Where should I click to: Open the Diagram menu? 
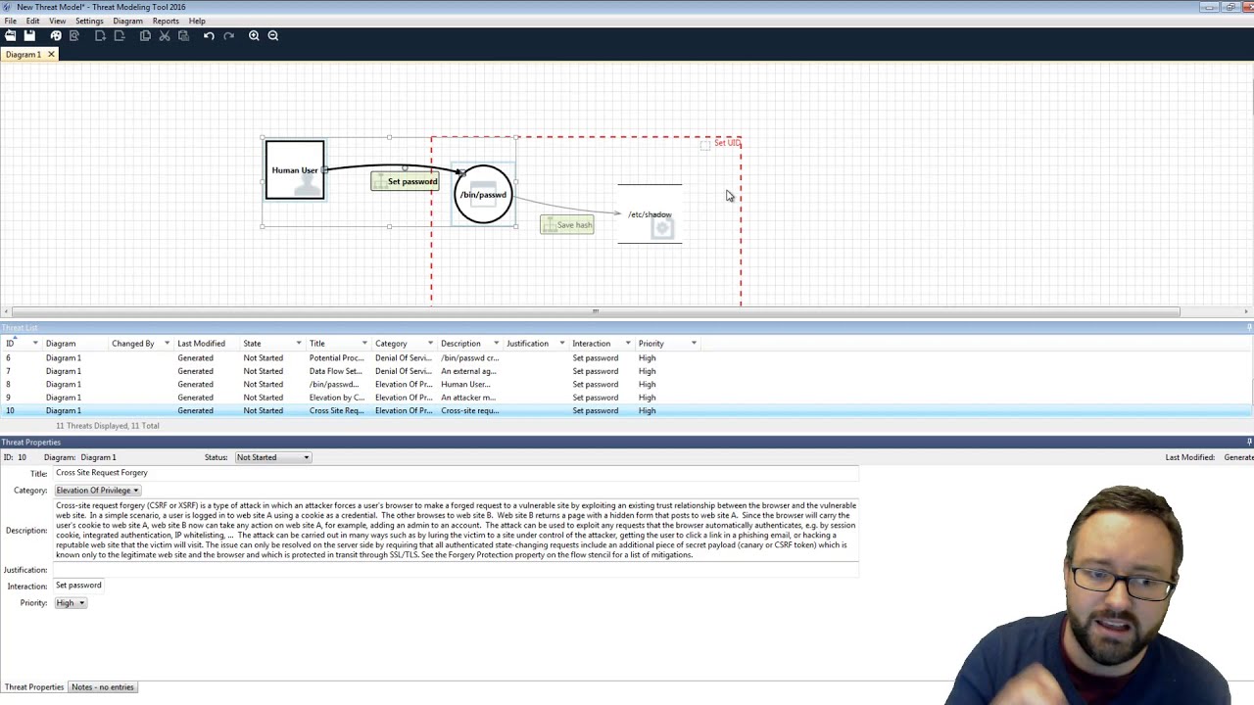coord(127,21)
